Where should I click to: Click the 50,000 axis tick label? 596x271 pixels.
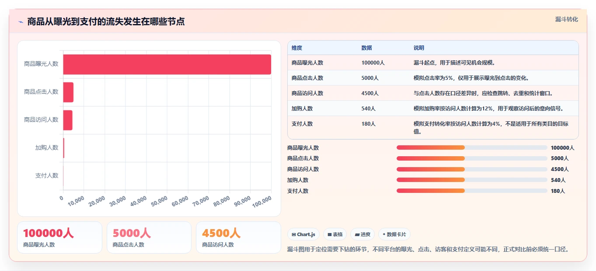pos(159,201)
